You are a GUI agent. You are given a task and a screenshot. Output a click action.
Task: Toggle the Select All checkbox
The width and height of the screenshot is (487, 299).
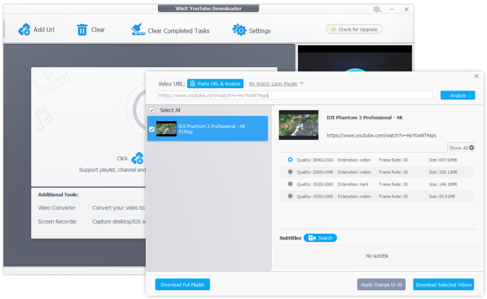tap(152, 110)
